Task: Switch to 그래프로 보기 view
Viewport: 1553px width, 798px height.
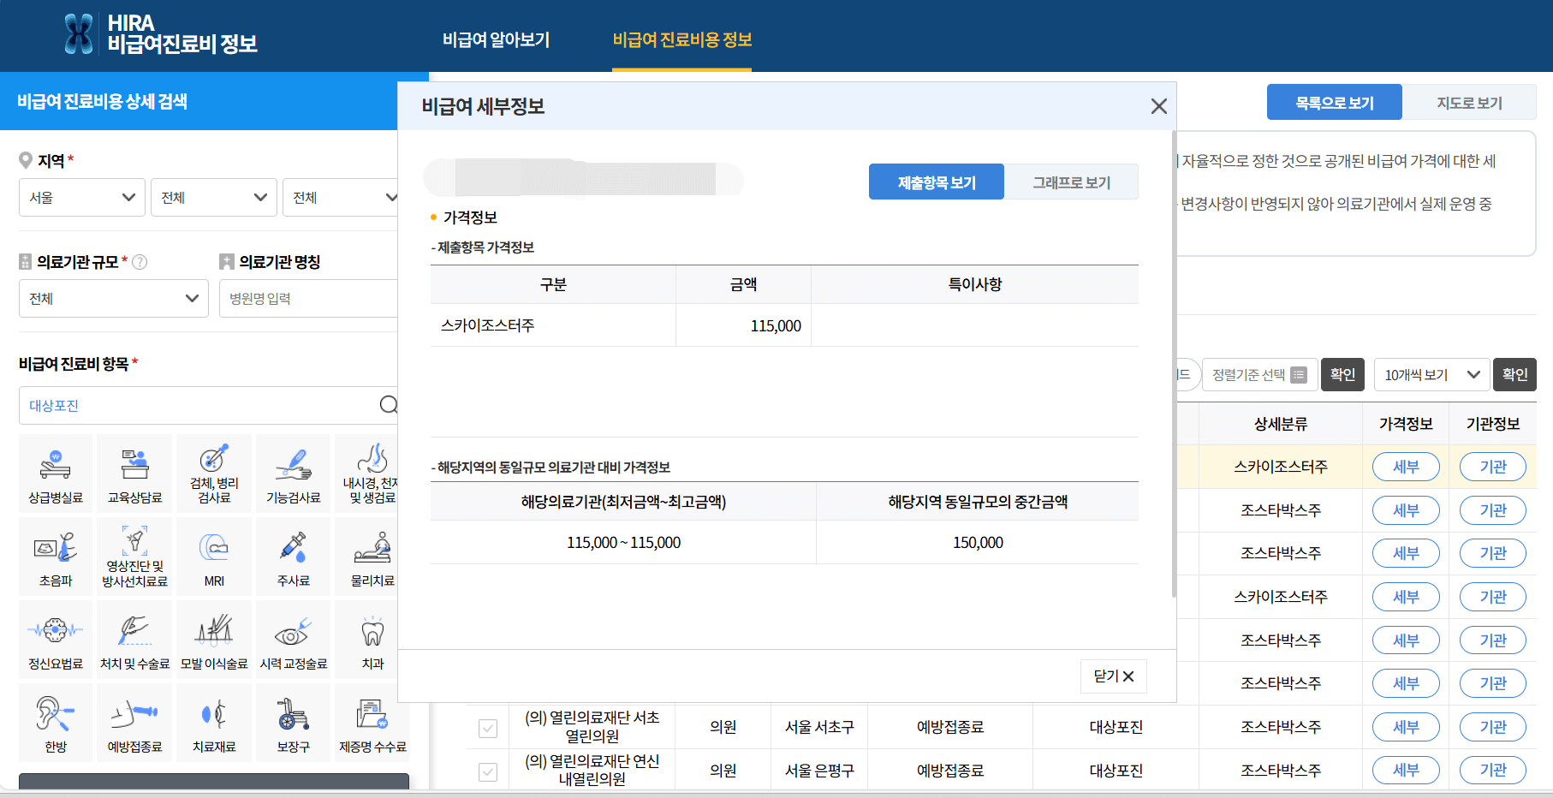Action: point(1071,181)
